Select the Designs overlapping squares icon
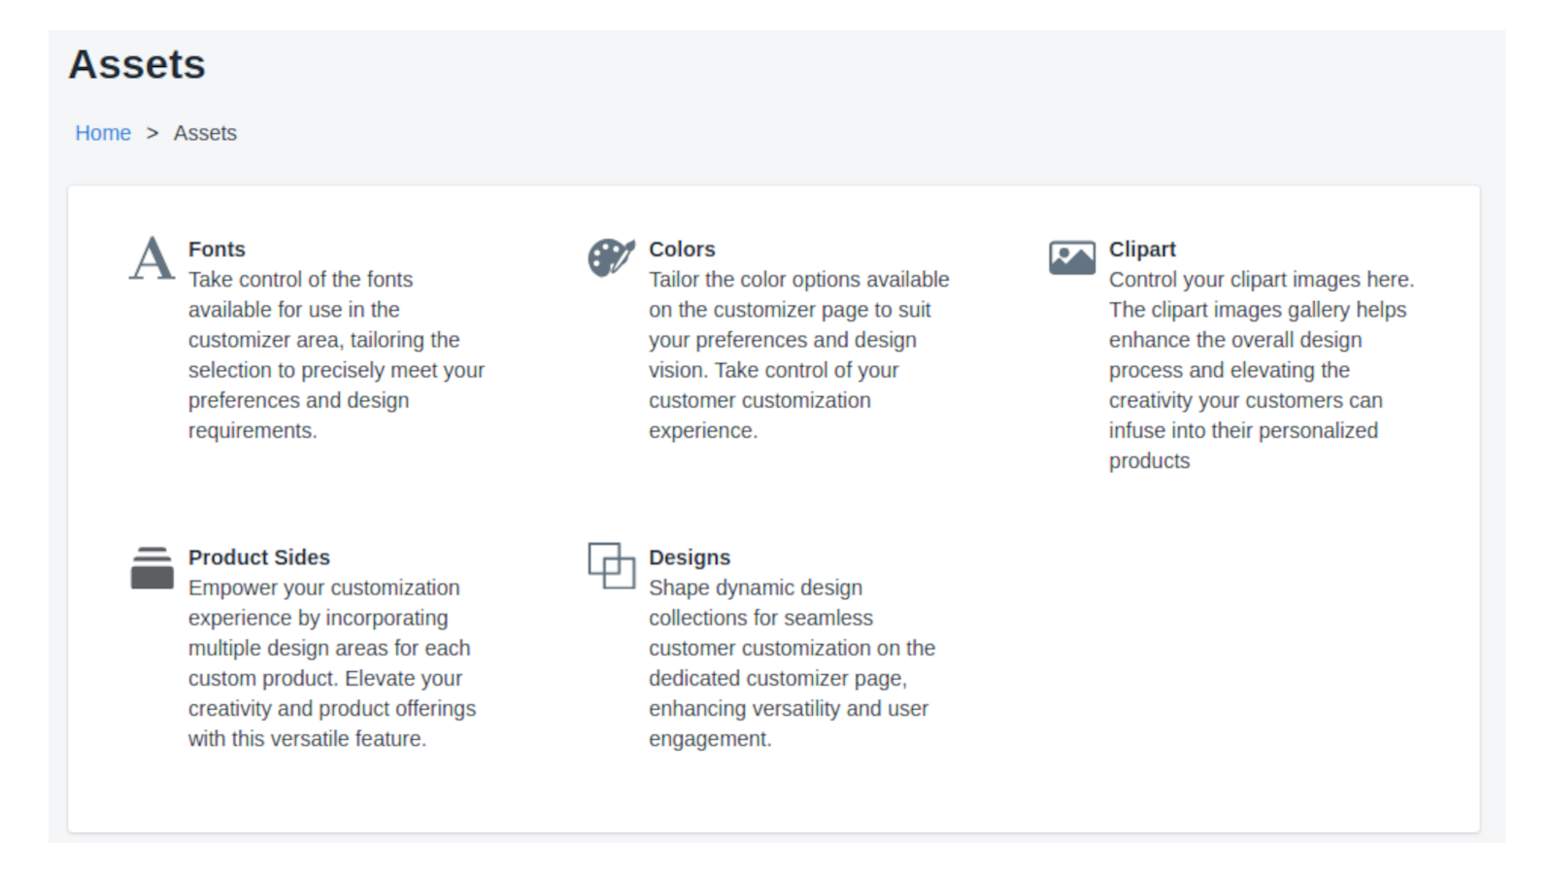1554x874 pixels. 611,566
